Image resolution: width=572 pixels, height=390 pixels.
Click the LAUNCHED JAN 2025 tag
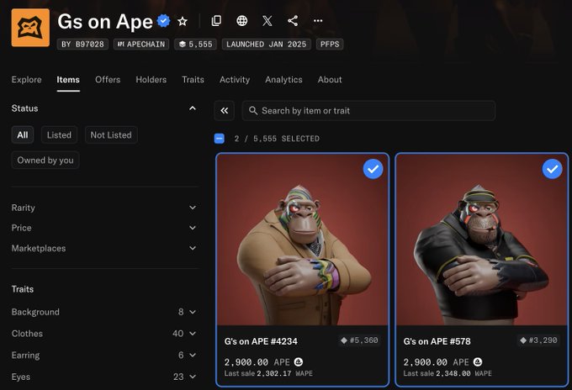coord(267,44)
